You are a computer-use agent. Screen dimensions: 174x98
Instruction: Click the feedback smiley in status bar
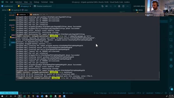coord(166,93)
